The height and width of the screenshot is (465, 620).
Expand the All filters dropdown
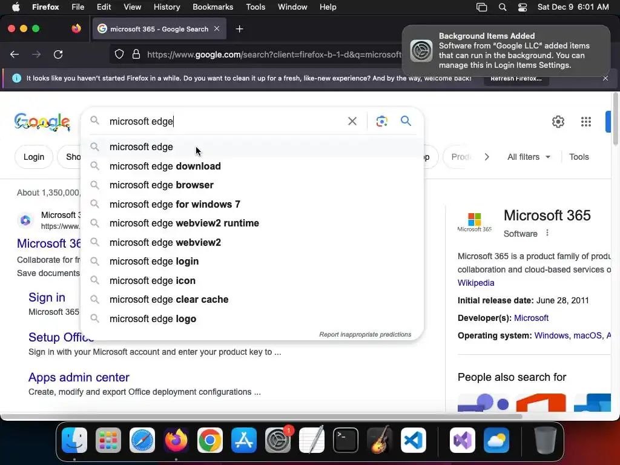529,157
